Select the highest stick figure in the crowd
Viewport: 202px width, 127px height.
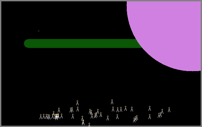pyautogui.click(x=112, y=102)
